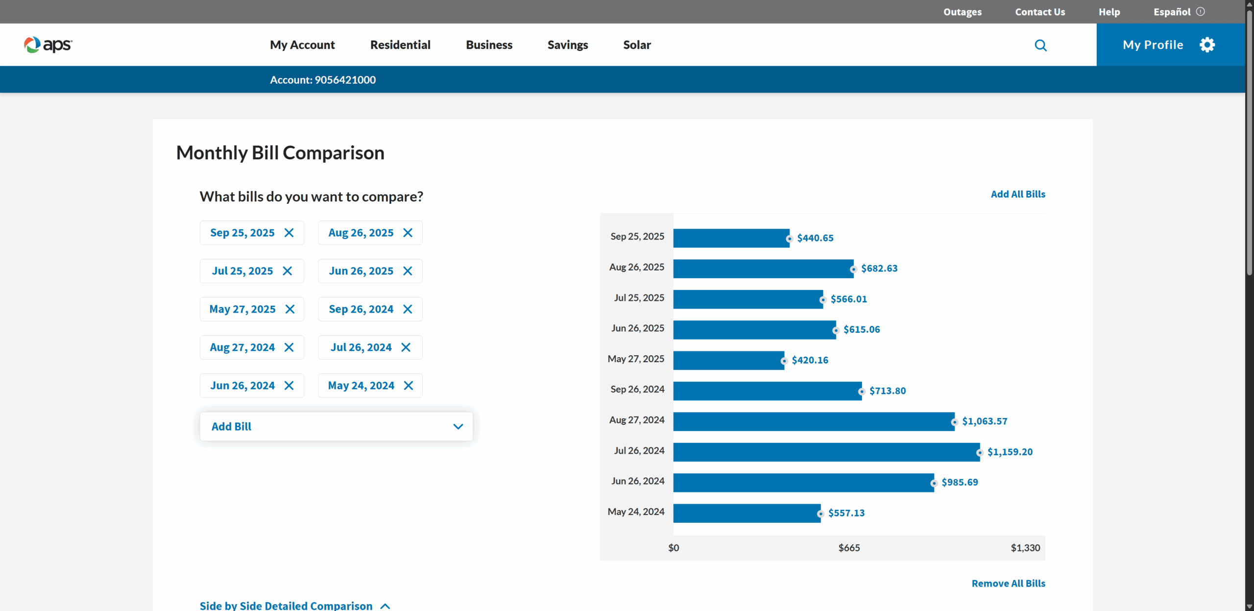Open the My Account menu

tap(302, 45)
